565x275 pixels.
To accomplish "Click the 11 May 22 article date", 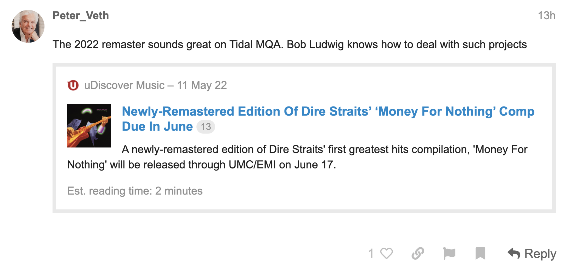I will [202, 85].
